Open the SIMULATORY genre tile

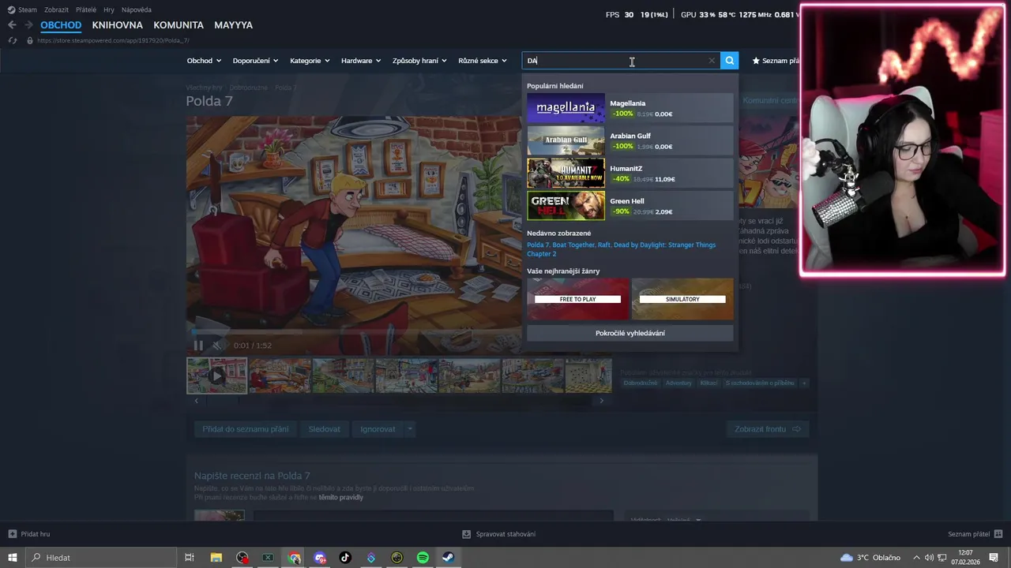[682, 299]
